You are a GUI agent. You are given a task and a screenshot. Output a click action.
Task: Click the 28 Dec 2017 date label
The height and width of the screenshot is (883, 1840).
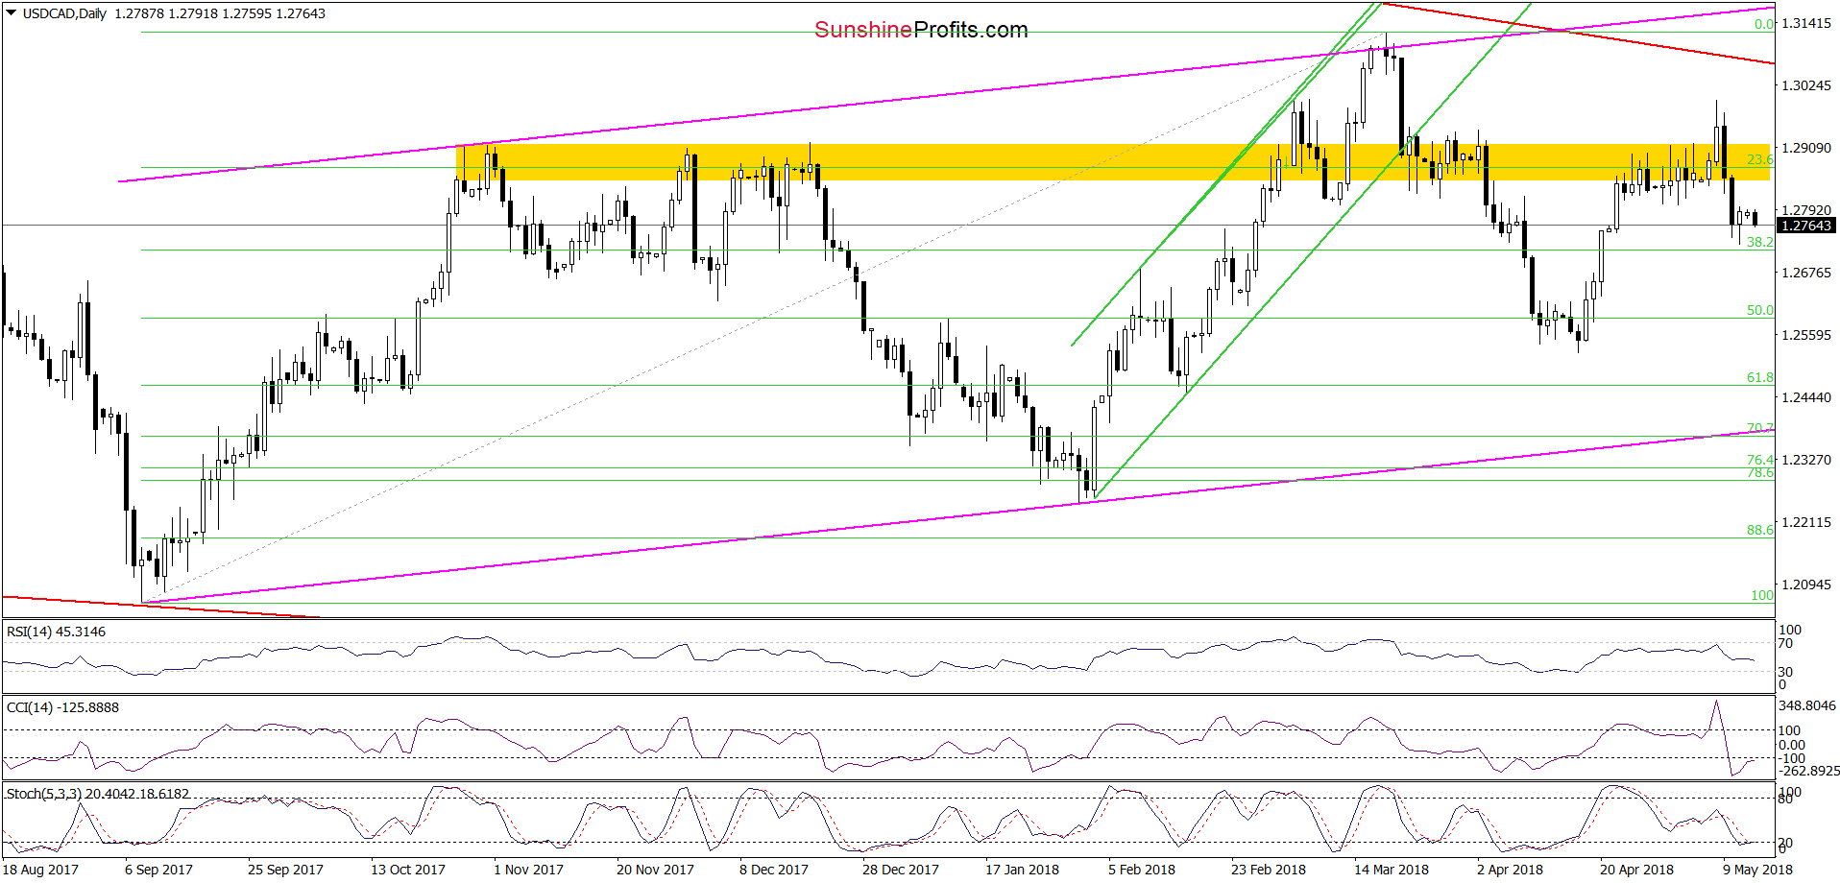point(901,870)
